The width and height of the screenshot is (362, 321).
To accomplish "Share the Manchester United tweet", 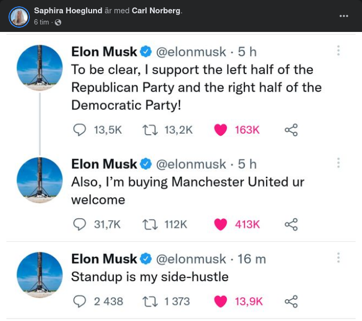I will point(291,224).
